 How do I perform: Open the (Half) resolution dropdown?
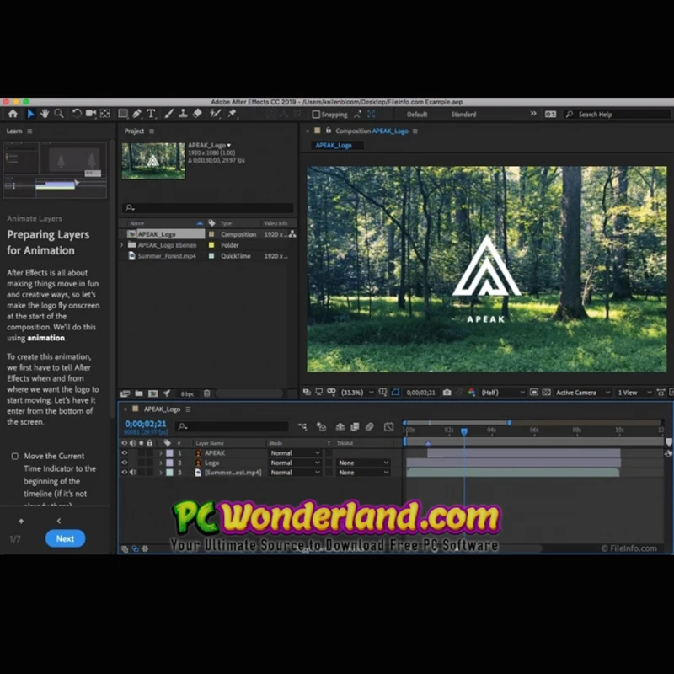(502, 393)
